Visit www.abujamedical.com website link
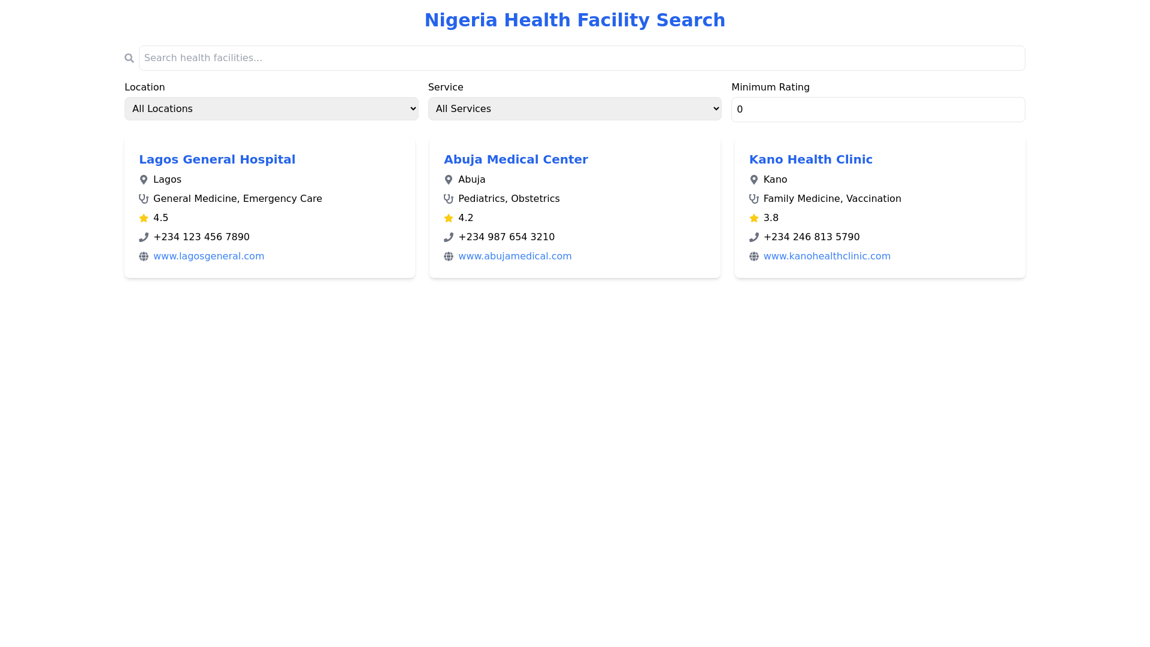 point(515,256)
